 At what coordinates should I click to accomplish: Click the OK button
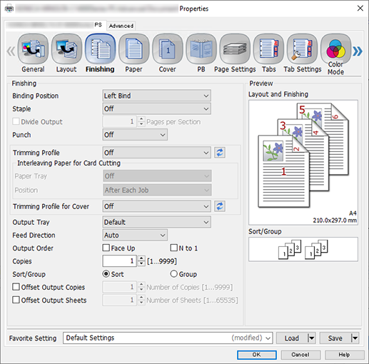pyautogui.click(x=257, y=355)
